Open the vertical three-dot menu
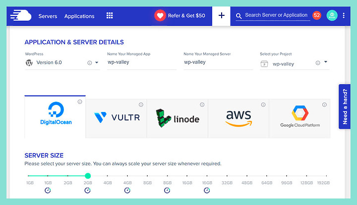Screen dimensions: 357x205 tap(344, 15)
